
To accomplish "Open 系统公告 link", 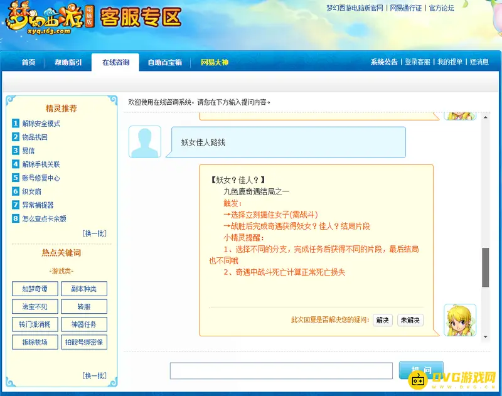I will 384,62.
